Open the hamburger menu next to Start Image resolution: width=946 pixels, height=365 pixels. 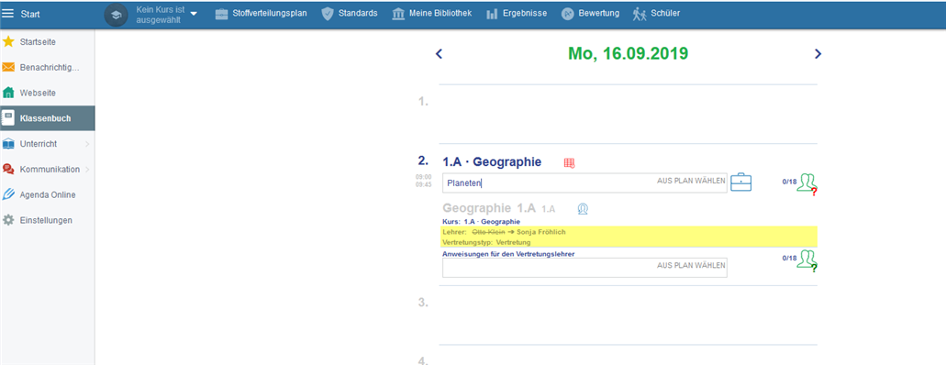pyautogui.click(x=8, y=14)
